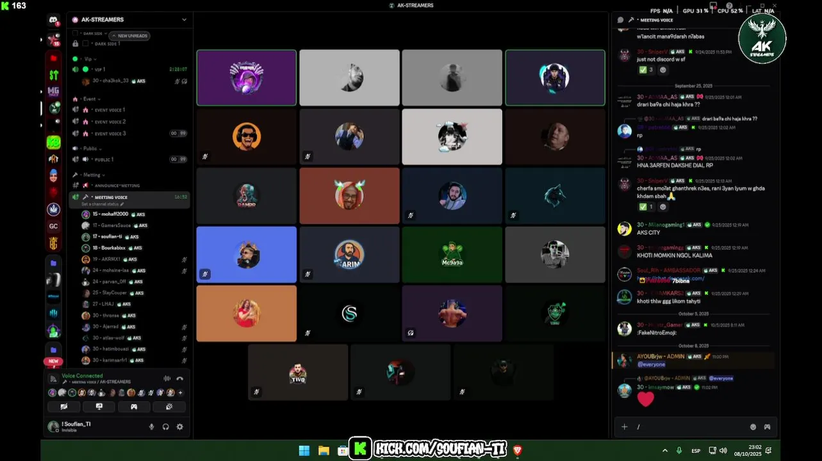Turn on camera in voice controls
The image size is (822, 461).
63,407
